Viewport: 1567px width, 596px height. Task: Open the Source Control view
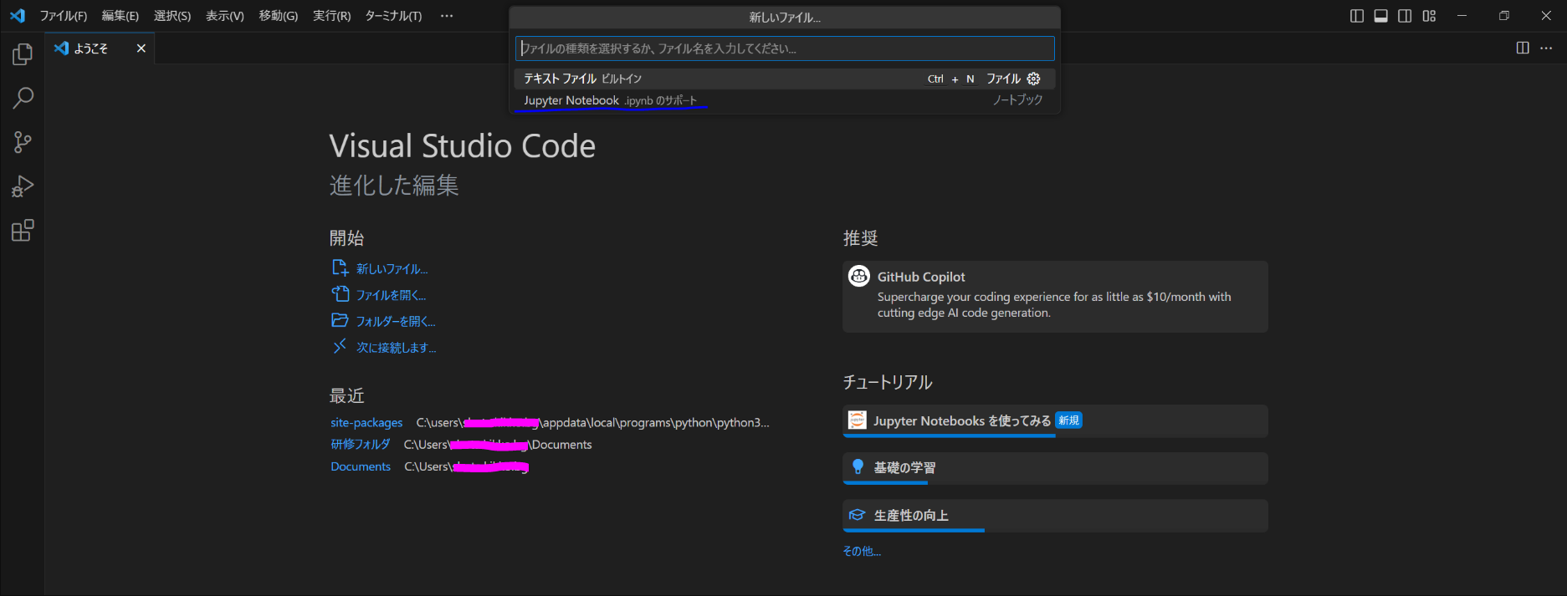coord(23,142)
